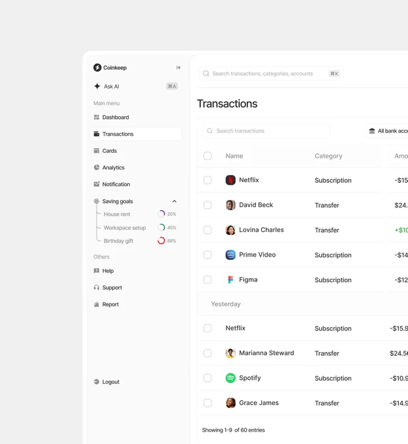Click the House rent 20% progress ring
Image resolution: width=408 pixels, height=444 pixels.
(161, 214)
